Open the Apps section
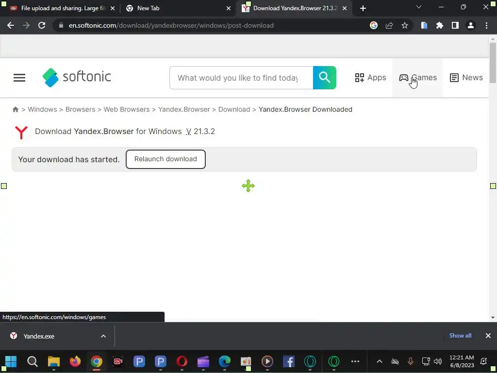The width and height of the screenshot is (497, 373). click(370, 78)
